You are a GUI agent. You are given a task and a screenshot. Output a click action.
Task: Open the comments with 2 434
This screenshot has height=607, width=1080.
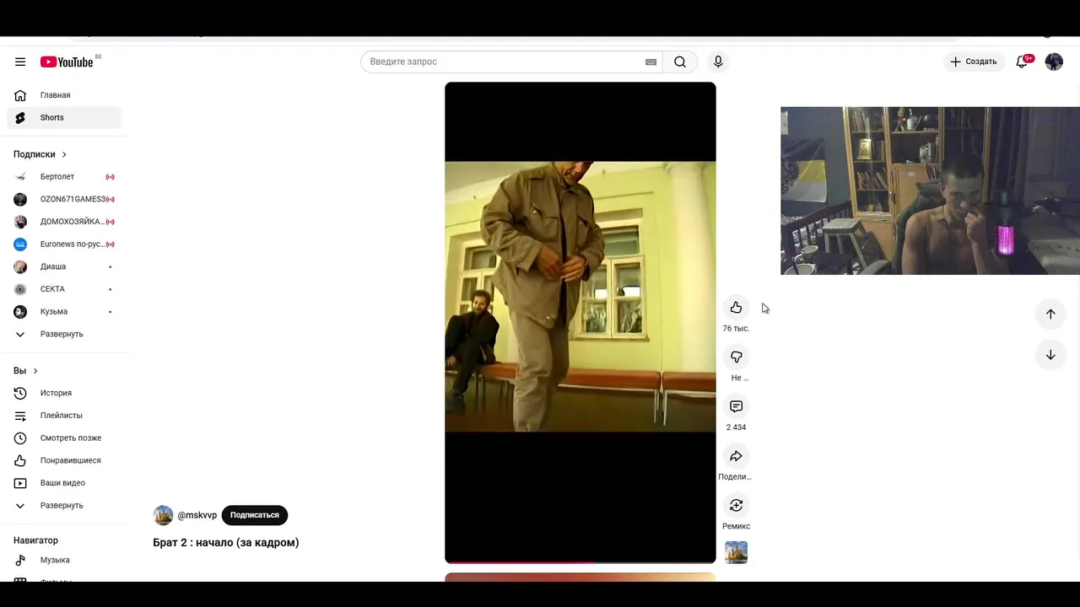736,406
